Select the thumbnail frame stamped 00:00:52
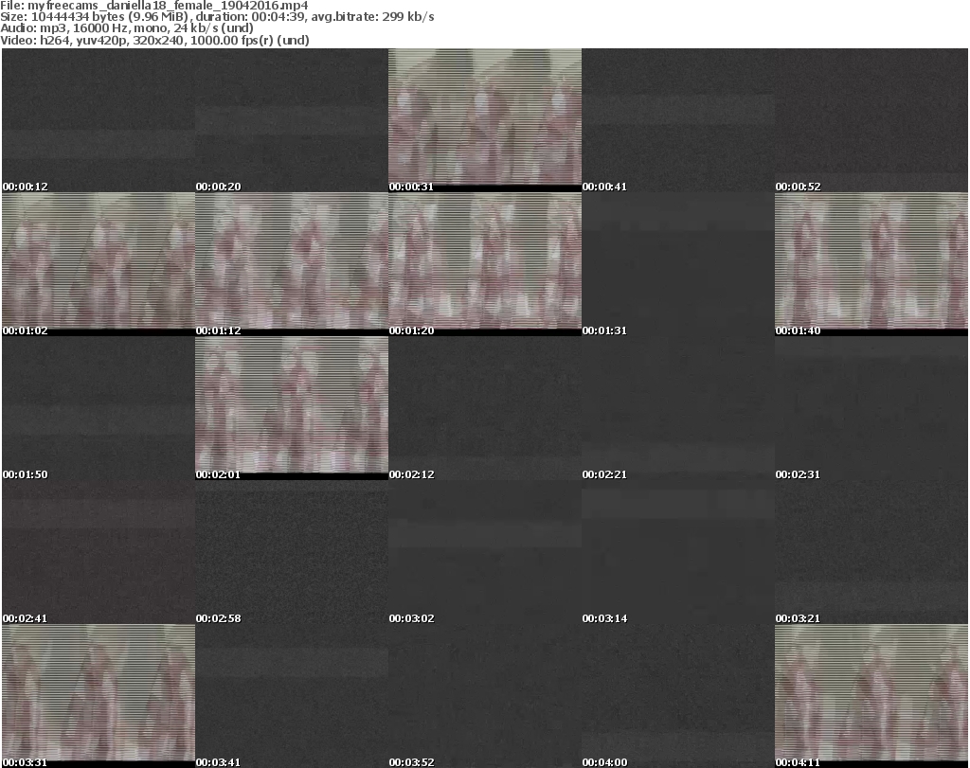This screenshot has height=768, width=970. (x=871, y=120)
